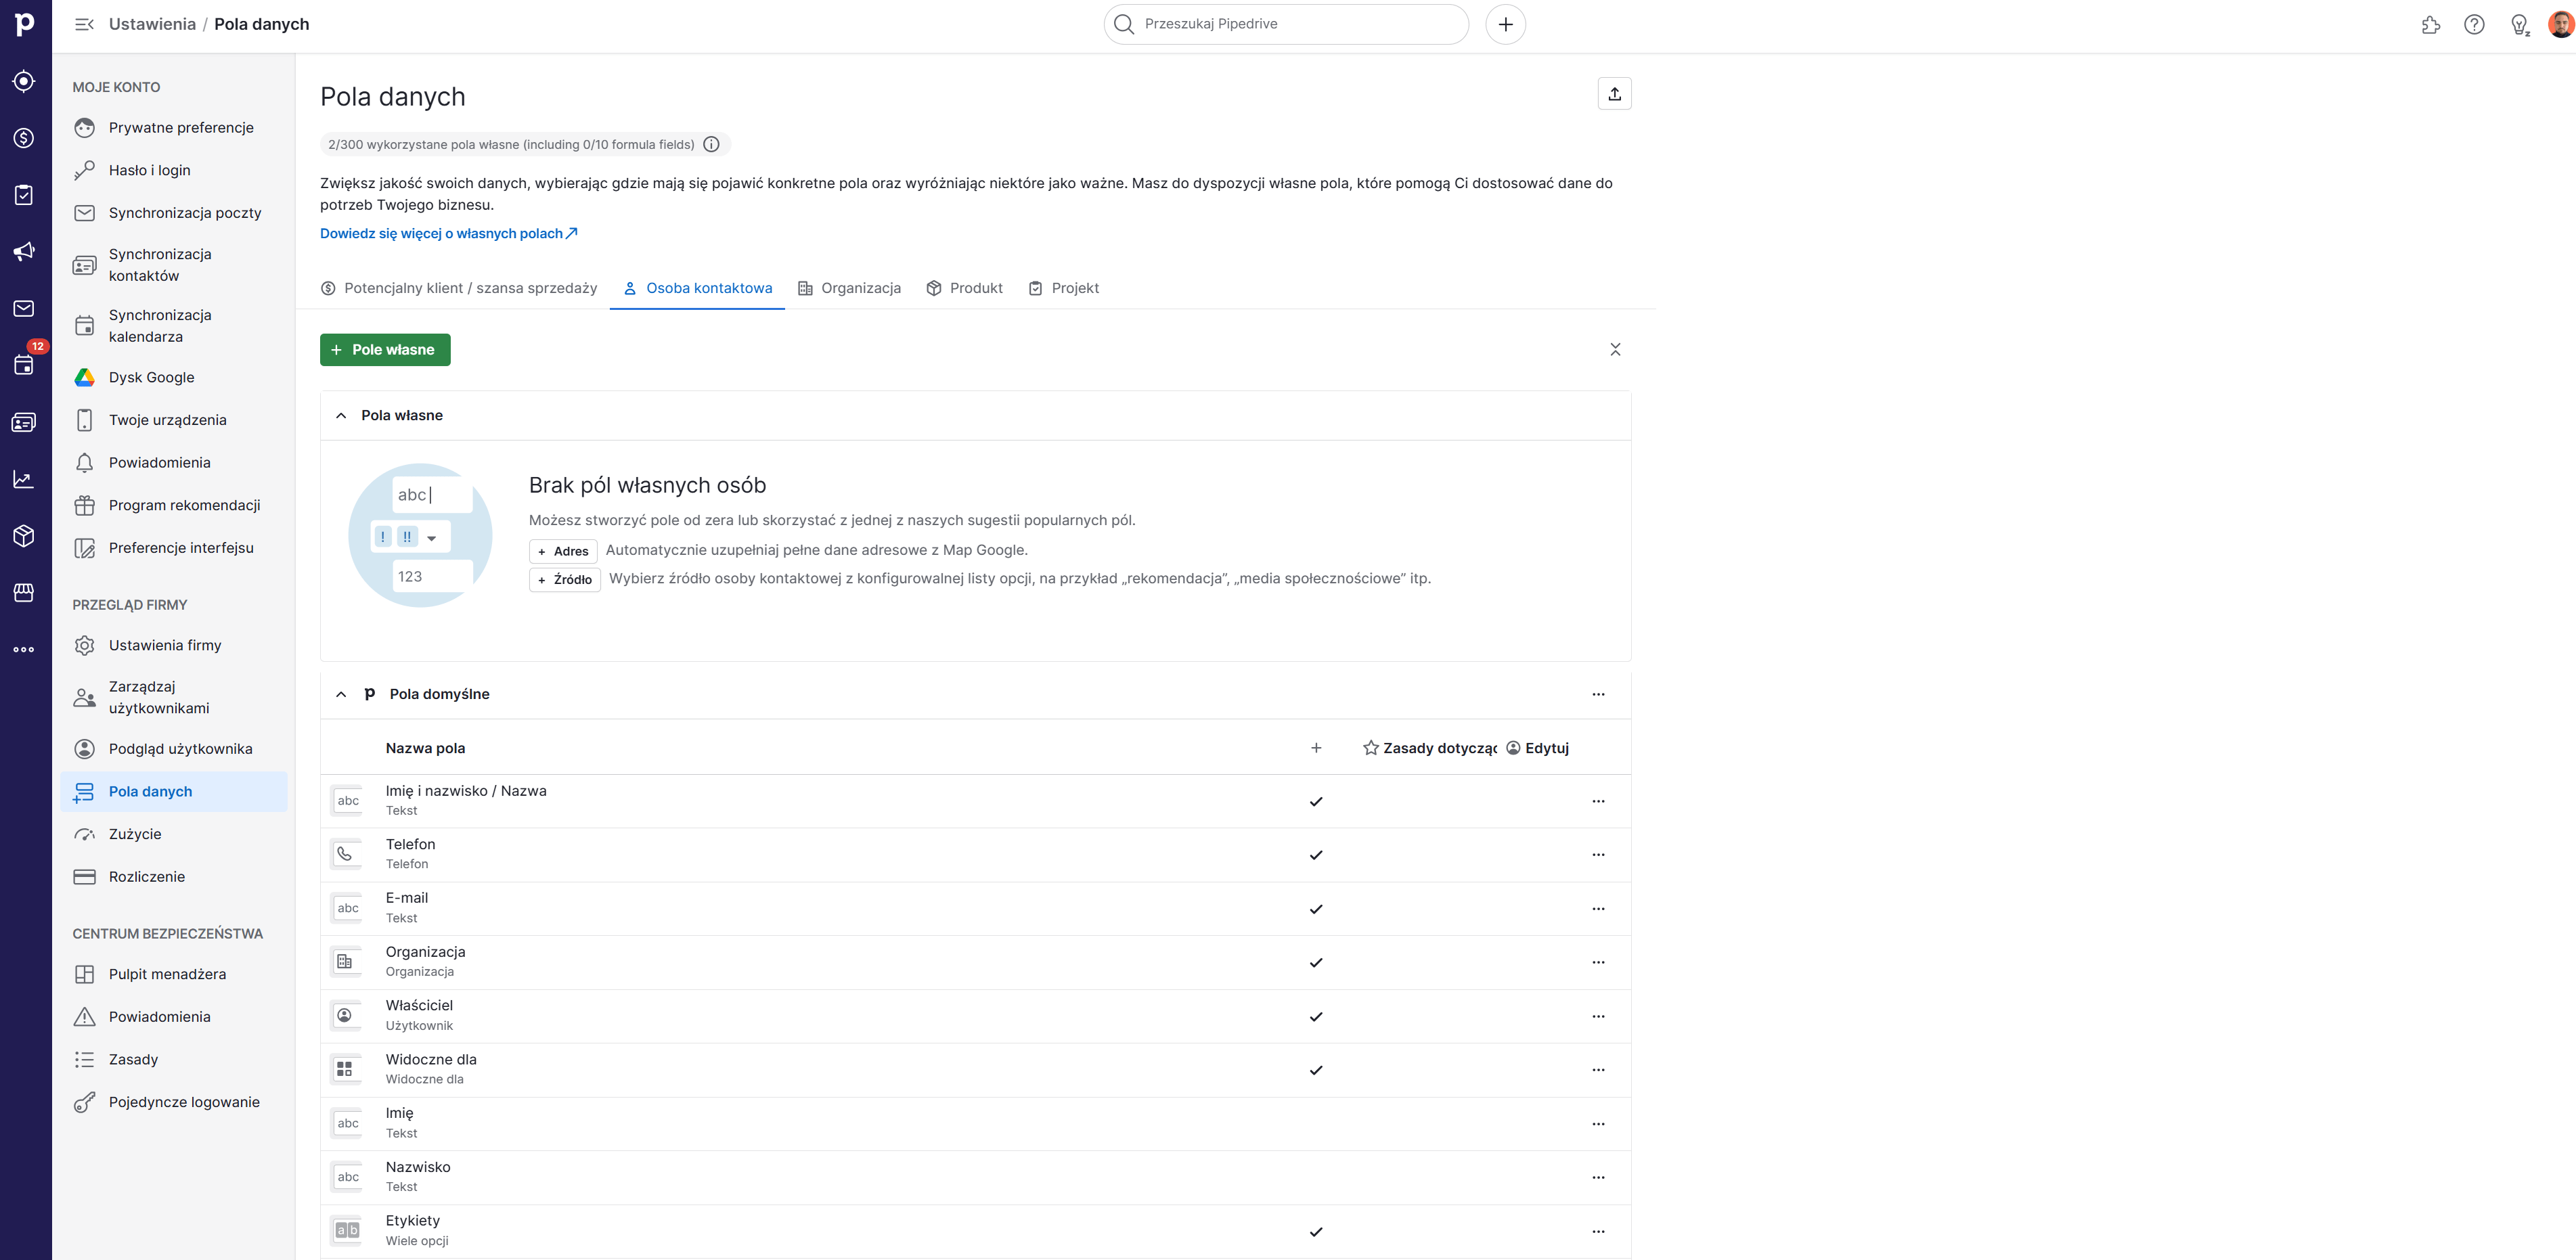Switch to the Organizacja tab
This screenshot has width=2576, height=1260.
point(849,288)
